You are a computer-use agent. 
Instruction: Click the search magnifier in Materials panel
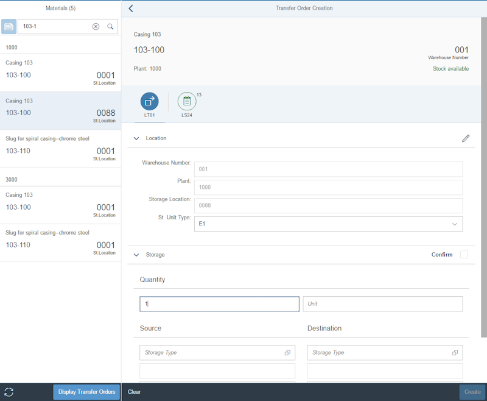[x=110, y=26]
